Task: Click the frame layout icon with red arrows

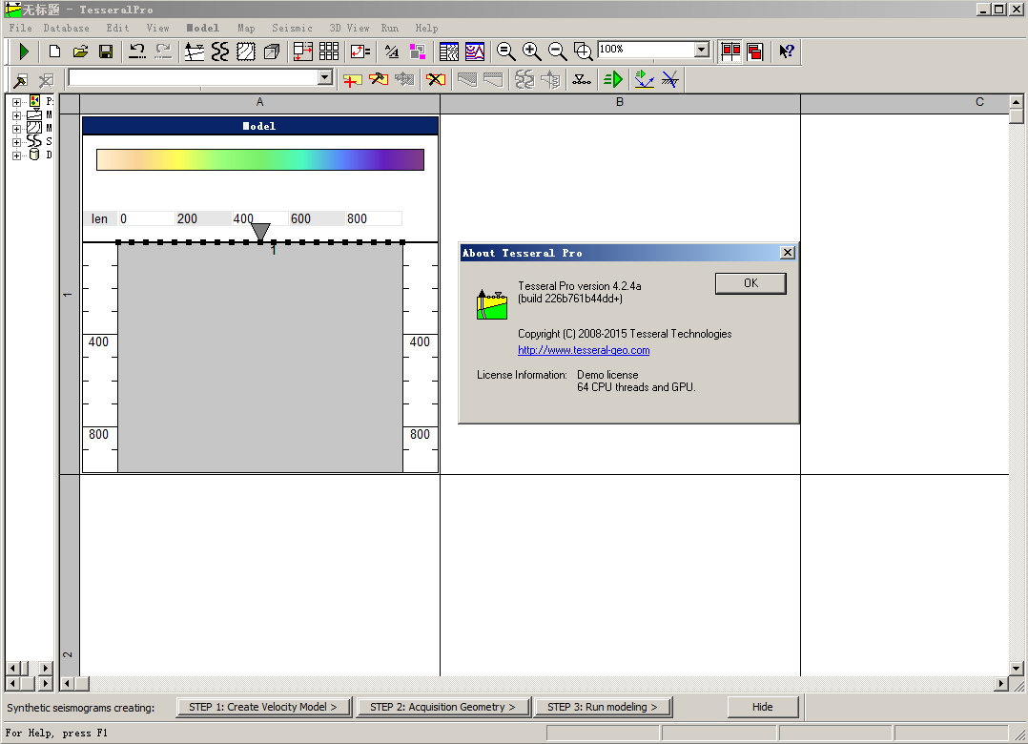Action: click(x=303, y=52)
